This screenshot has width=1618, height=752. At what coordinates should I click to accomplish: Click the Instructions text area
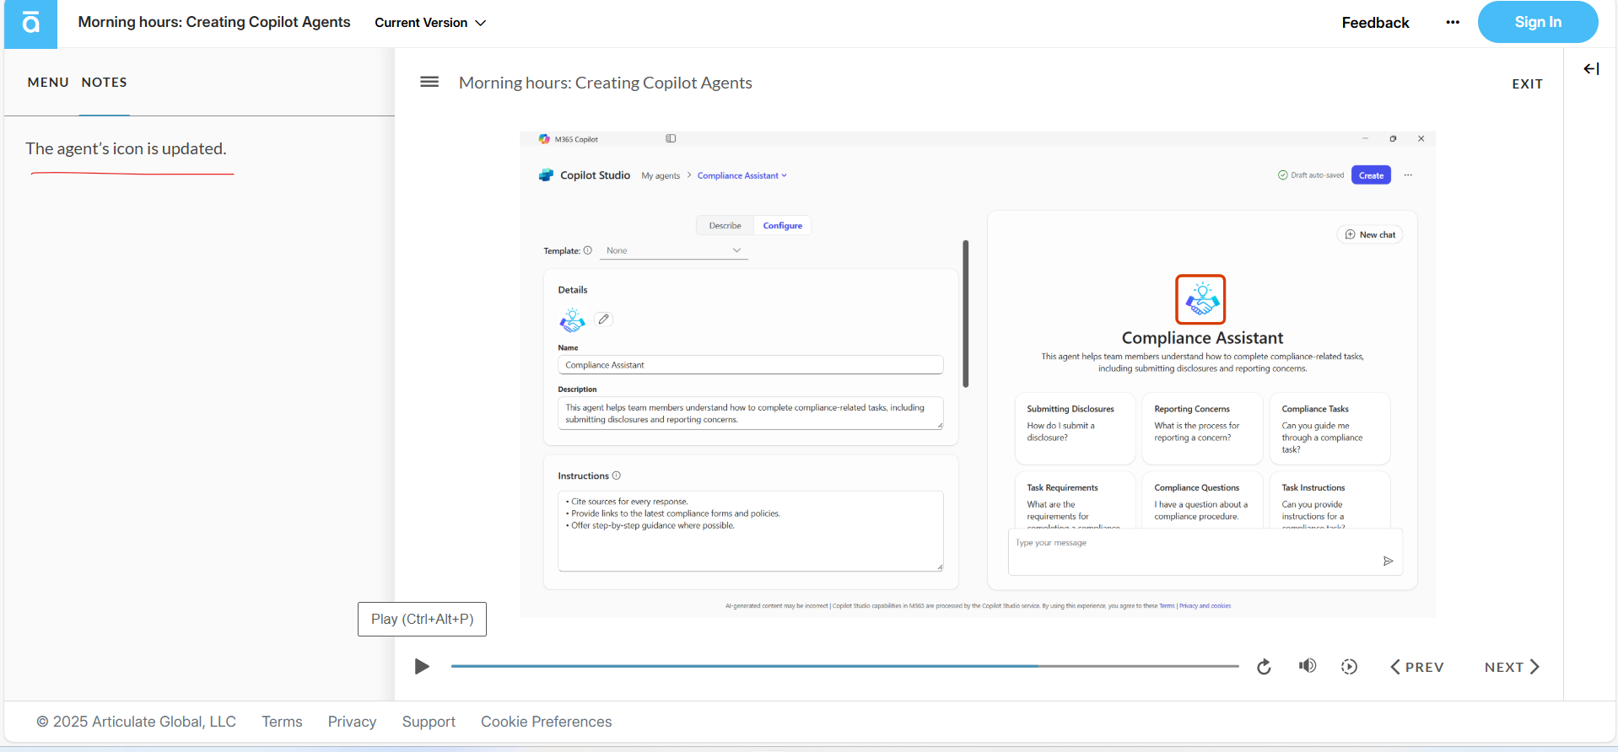tap(750, 531)
